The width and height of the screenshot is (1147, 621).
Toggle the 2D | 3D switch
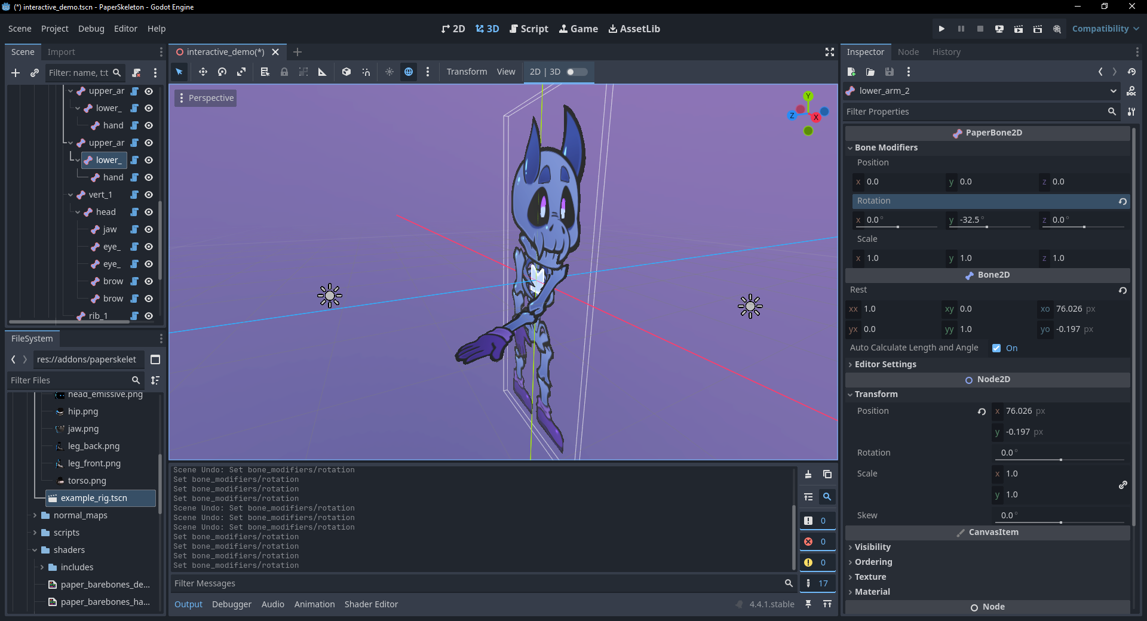pyautogui.click(x=577, y=72)
